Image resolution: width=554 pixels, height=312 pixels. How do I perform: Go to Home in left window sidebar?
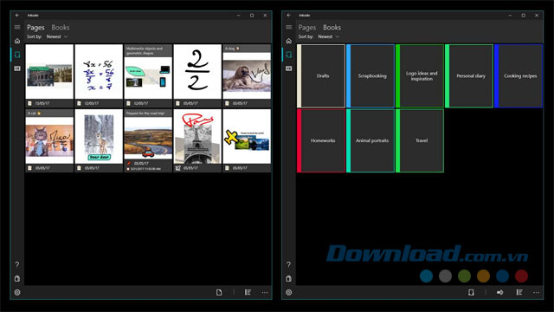(17, 41)
